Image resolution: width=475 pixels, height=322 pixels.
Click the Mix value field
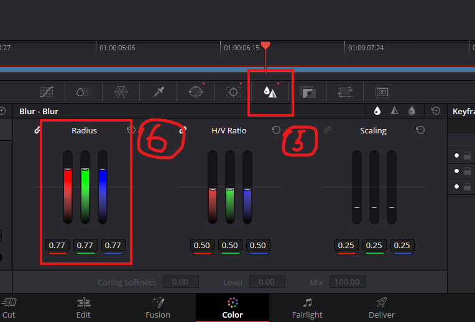348,282
